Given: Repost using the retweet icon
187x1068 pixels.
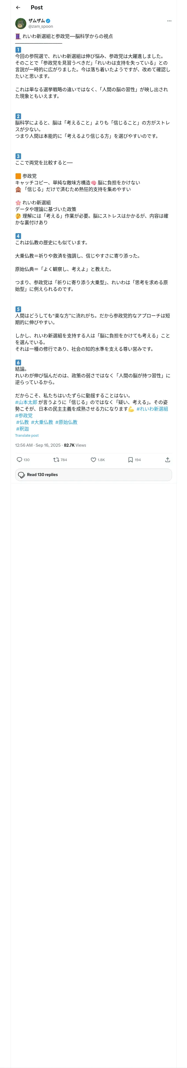Looking at the screenshot, I should pos(56,459).
